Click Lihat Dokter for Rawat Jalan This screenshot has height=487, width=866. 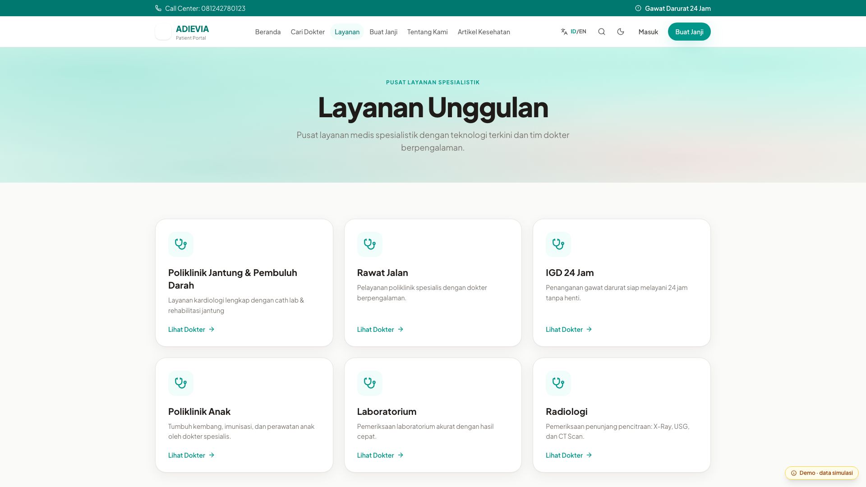pyautogui.click(x=380, y=330)
